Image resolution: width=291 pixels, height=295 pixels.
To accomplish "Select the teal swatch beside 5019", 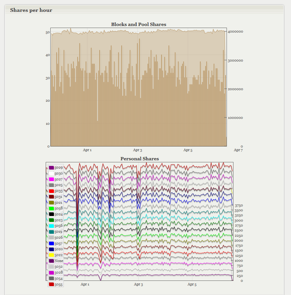I will [x=51, y=232].
